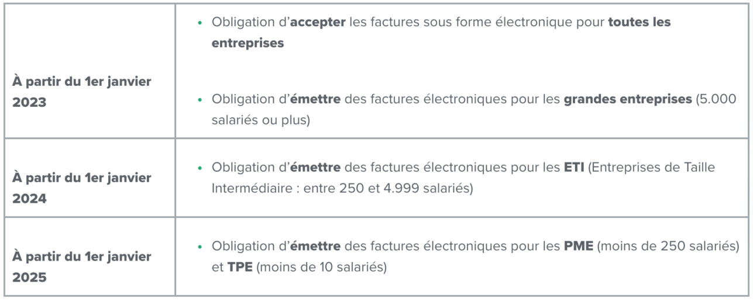
Task: Select the 'À partir du 1er janvier 2025' cell
Action: pyautogui.click(x=88, y=256)
